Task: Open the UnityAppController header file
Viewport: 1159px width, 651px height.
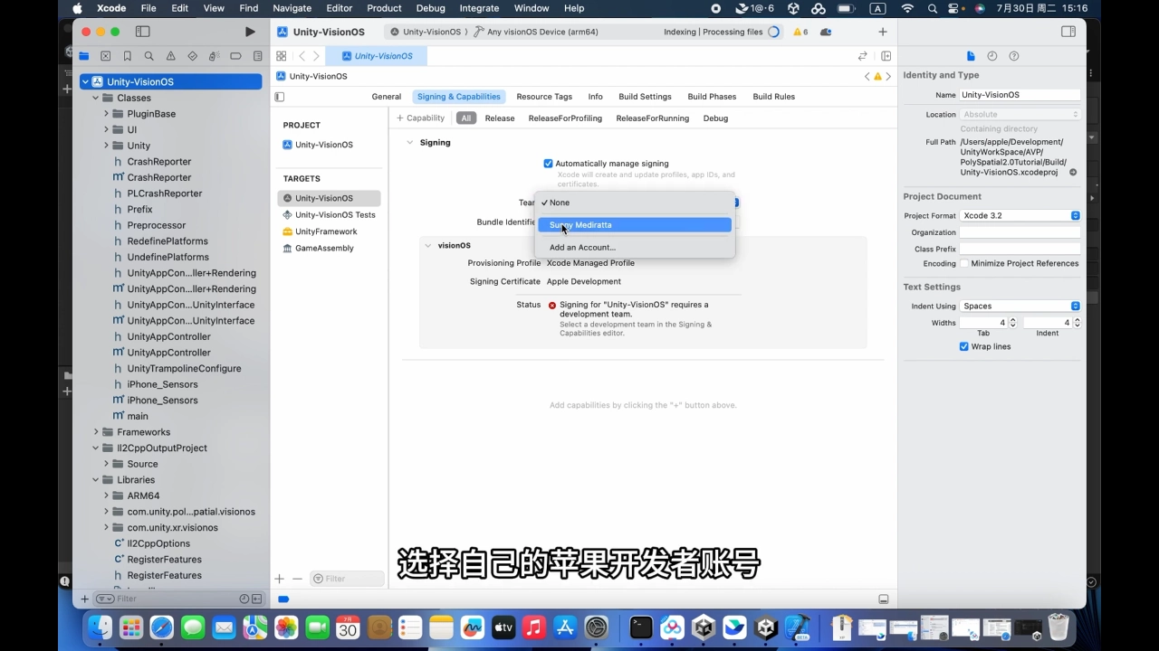Action: click(168, 336)
